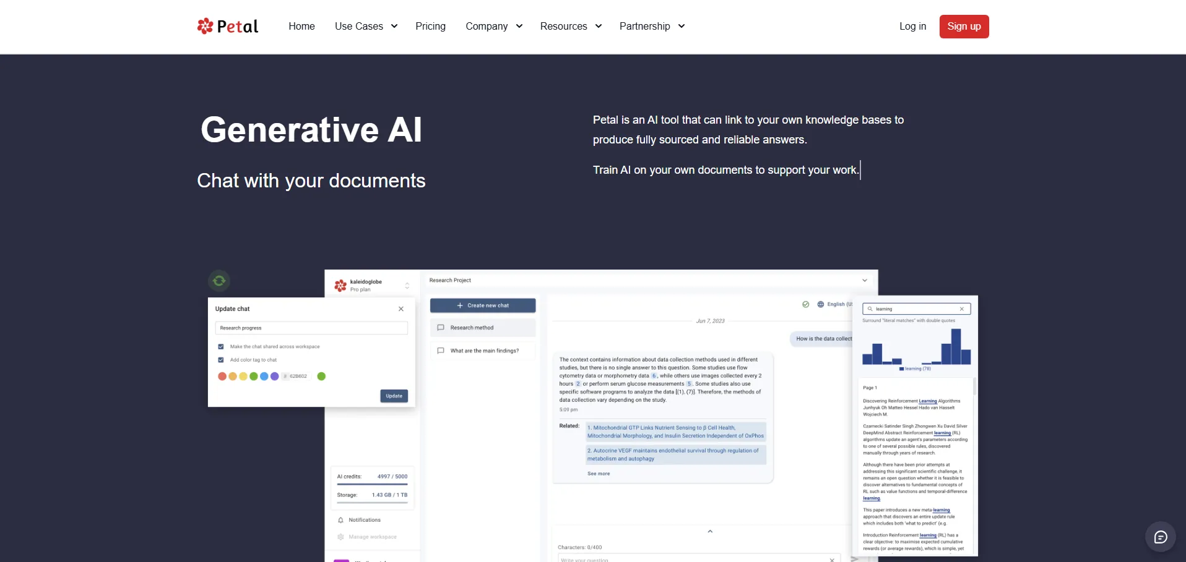The width and height of the screenshot is (1186, 562).
Task: Clear the learning search field
Action: [x=961, y=309]
